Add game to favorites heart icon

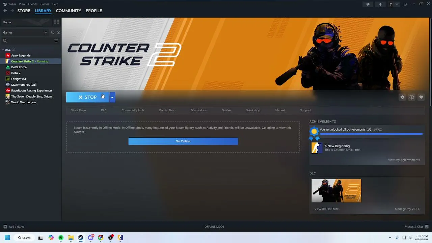tap(421, 97)
